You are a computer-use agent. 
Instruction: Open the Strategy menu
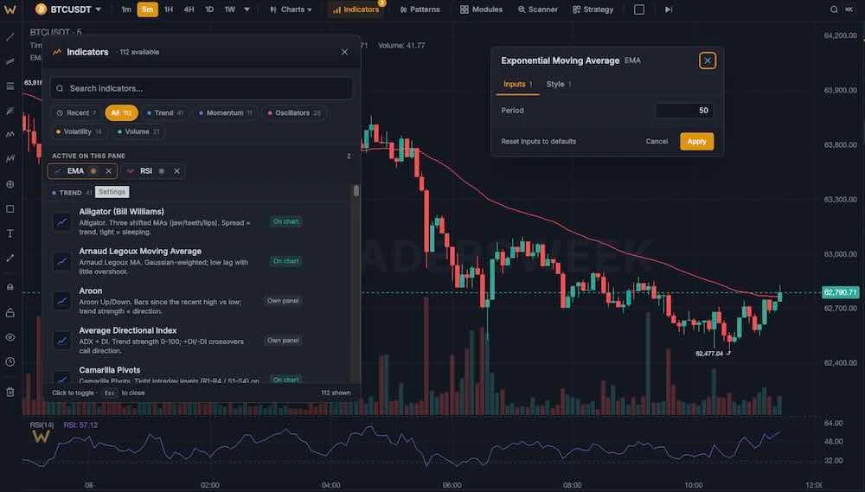coord(593,10)
